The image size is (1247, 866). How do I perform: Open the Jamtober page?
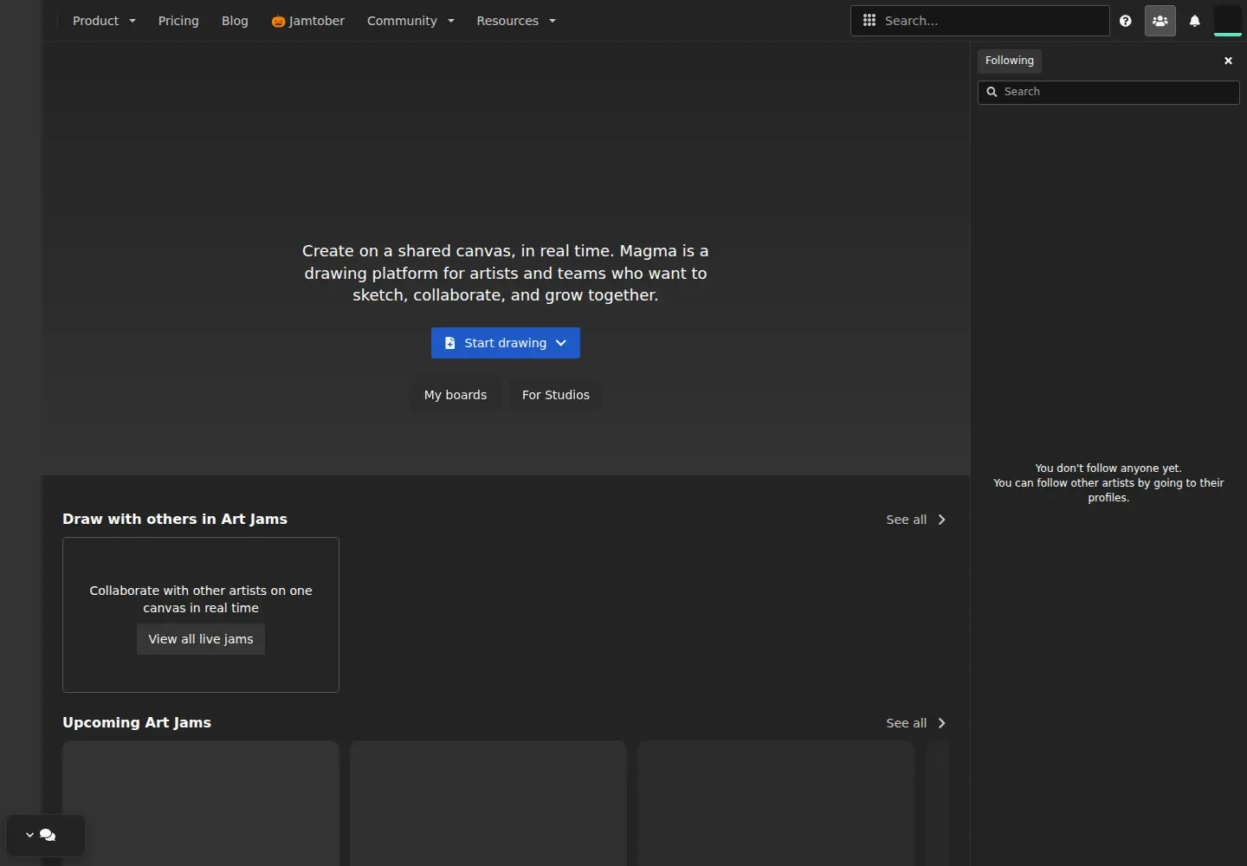tap(307, 21)
